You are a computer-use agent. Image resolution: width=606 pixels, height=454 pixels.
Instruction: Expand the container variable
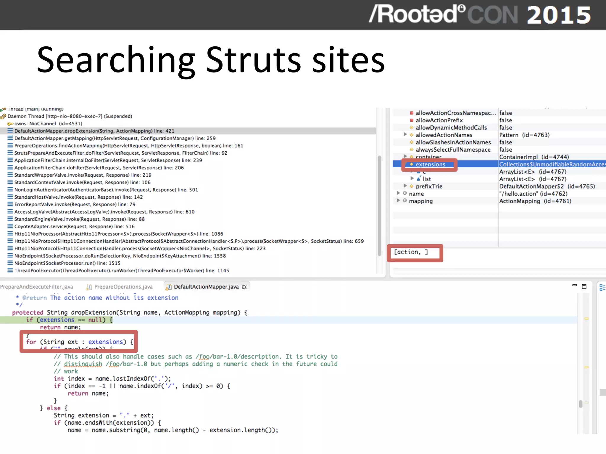tap(405, 156)
